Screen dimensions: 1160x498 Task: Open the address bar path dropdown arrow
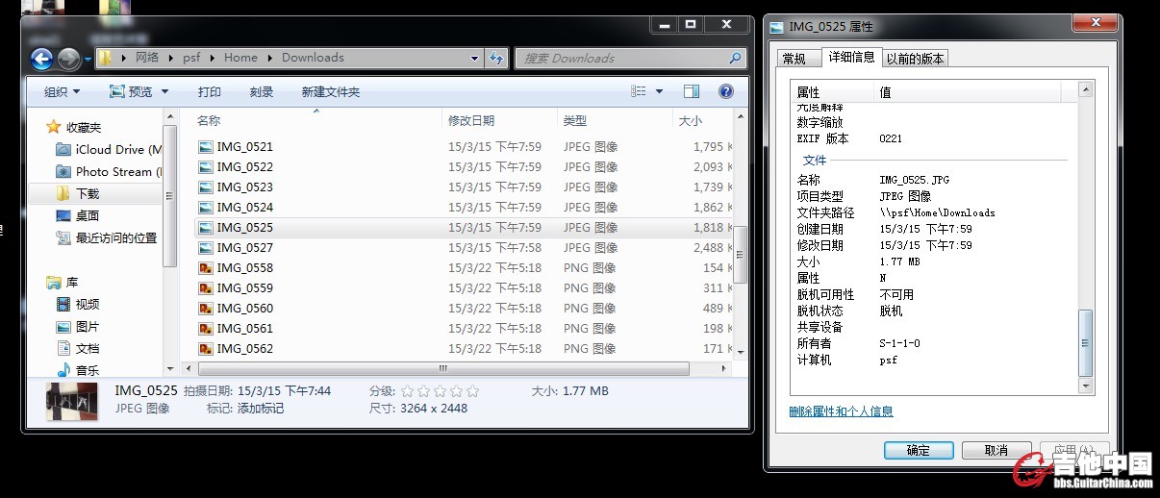click(474, 58)
